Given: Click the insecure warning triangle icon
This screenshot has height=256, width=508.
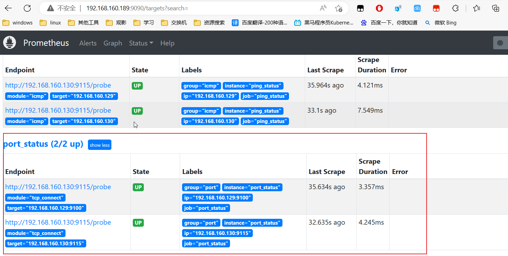Looking at the screenshot, I should (x=51, y=8).
